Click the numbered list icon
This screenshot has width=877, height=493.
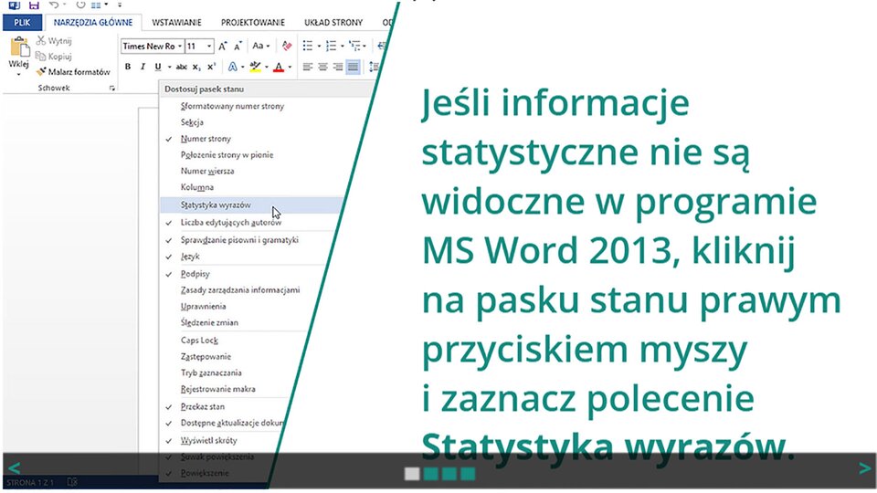coord(331,46)
